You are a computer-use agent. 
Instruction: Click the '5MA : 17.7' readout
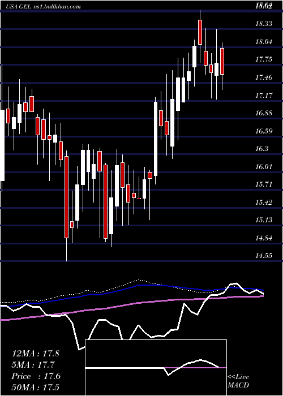(33, 365)
